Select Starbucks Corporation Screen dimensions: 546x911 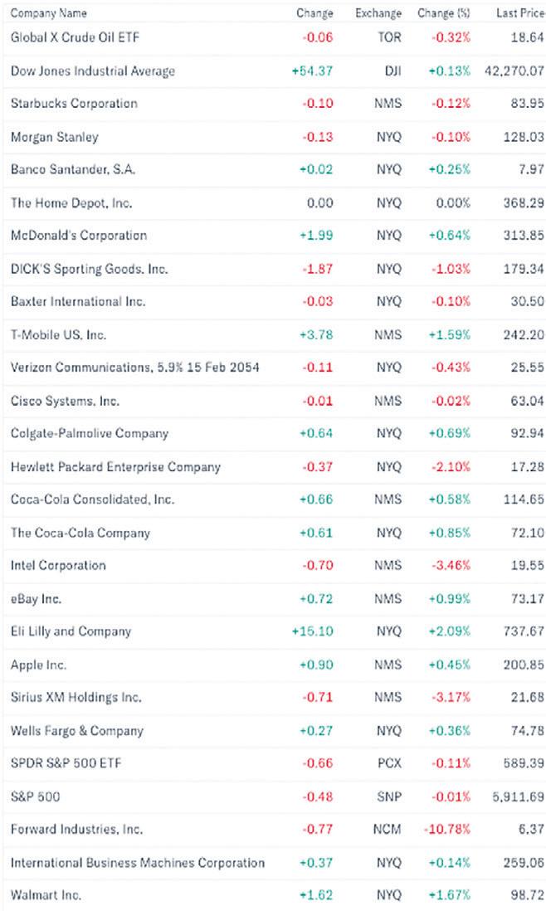pyautogui.click(x=74, y=104)
